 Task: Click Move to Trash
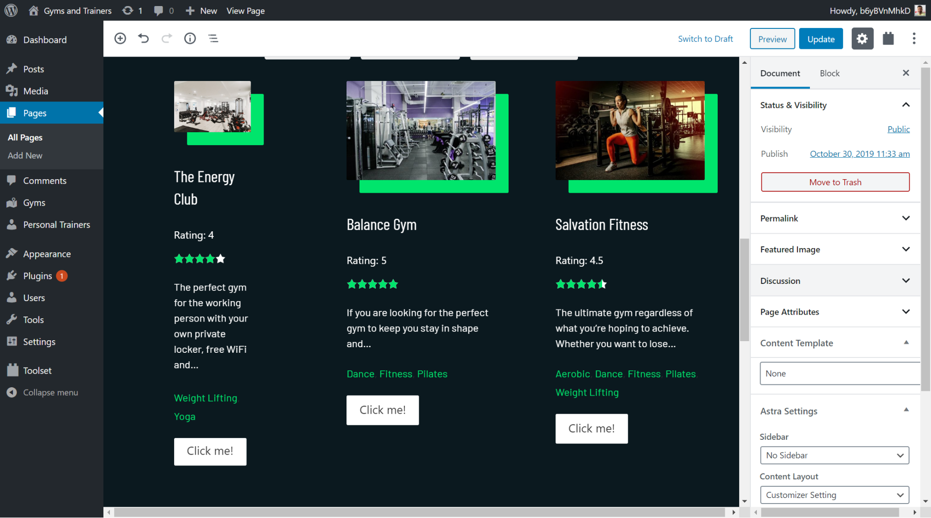click(835, 182)
